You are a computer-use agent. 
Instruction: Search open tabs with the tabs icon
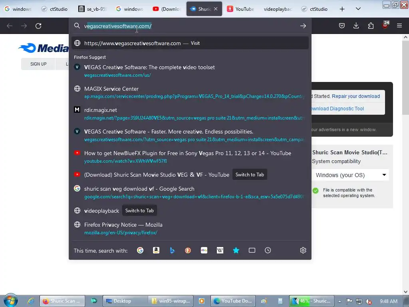(x=252, y=250)
